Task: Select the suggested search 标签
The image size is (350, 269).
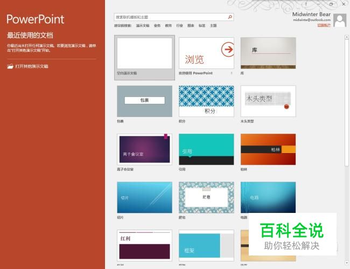Action: [202, 25]
